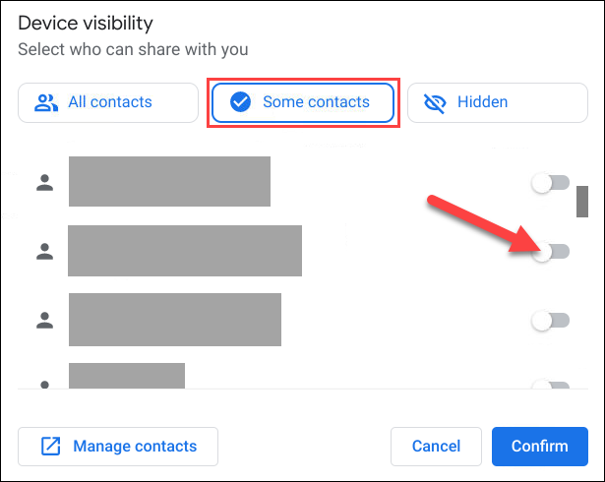Confirm the device visibility settings
The height and width of the screenshot is (482, 605).
[539, 447]
